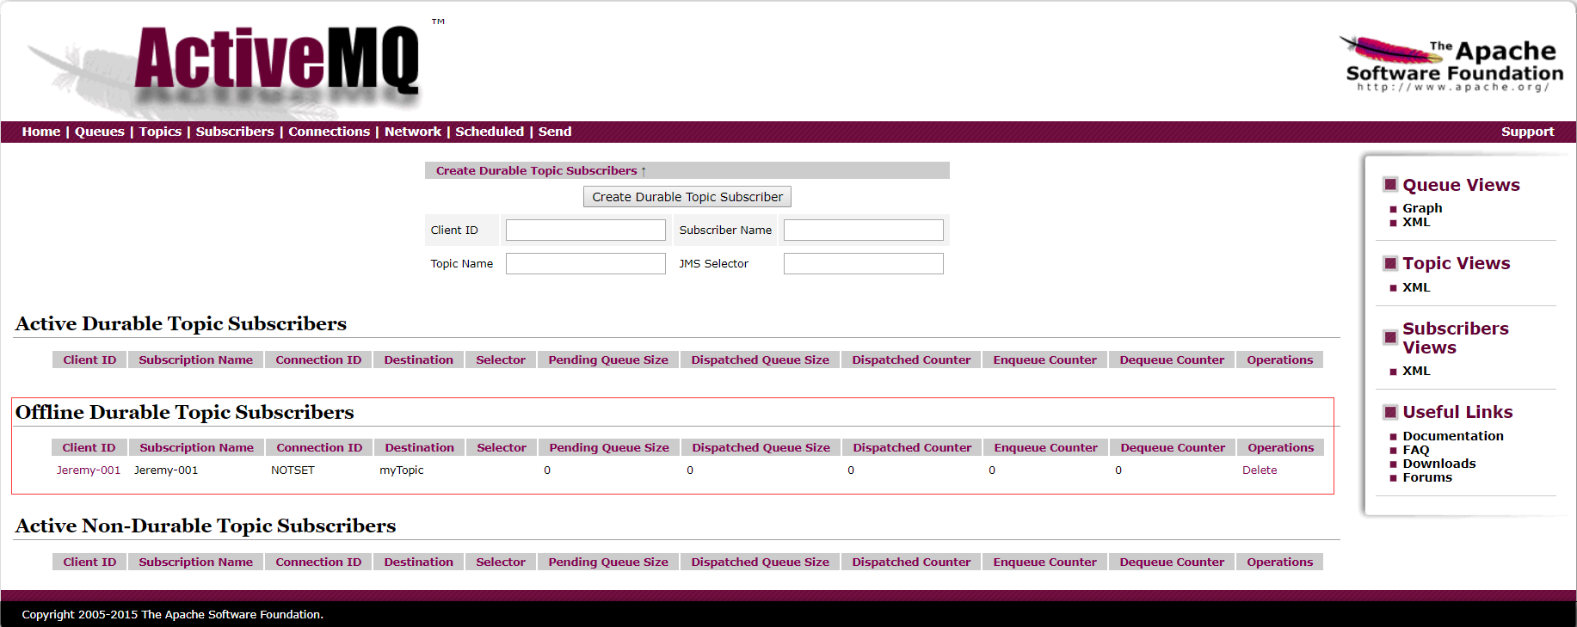Open the Topic Views XML link
Image resolution: width=1577 pixels, height=627 pixels.
point(1416,287)
